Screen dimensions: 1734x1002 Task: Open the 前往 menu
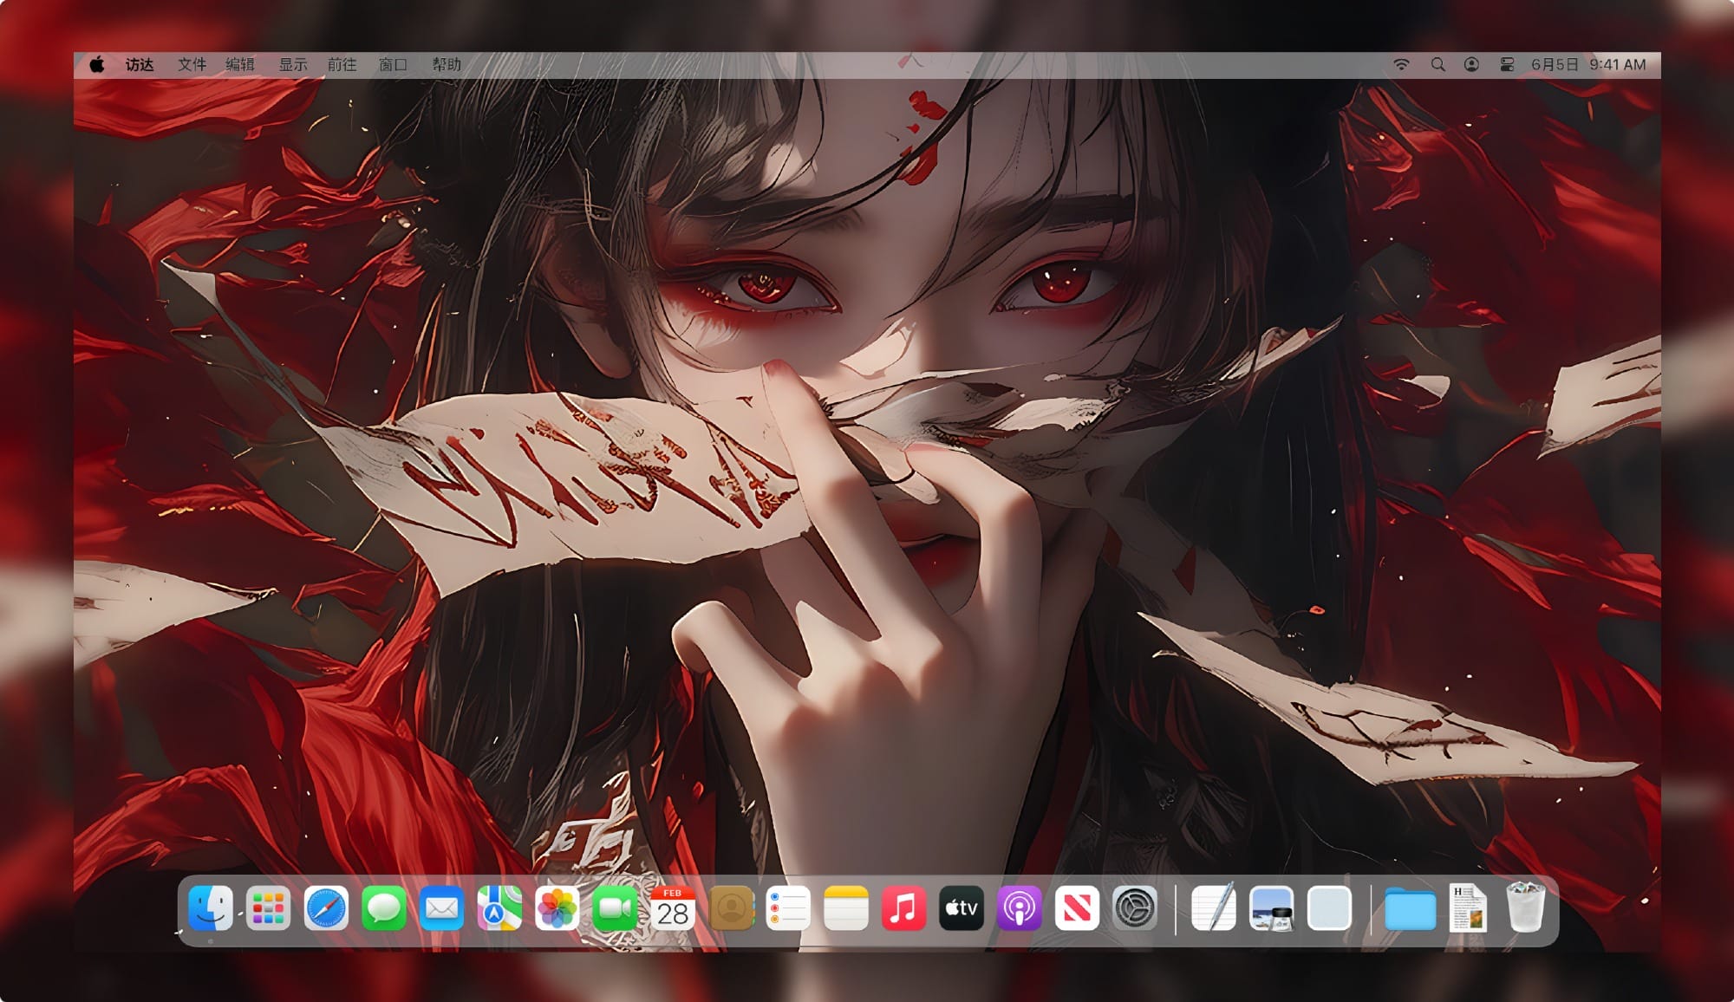pos(342,65)
